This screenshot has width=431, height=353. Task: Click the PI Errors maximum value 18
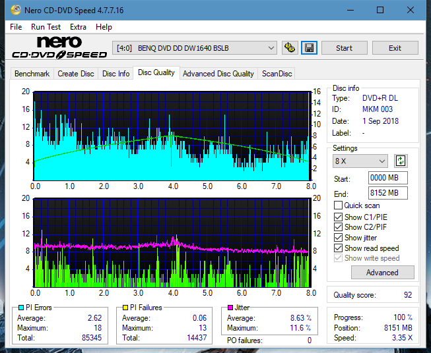point(98,328)
